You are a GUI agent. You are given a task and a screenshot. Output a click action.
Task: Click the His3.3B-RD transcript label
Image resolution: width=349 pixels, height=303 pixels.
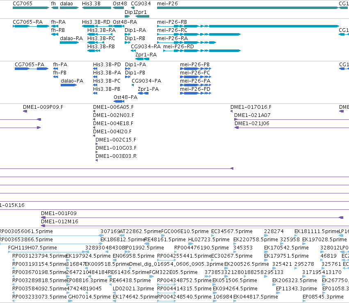pos(96,22)
